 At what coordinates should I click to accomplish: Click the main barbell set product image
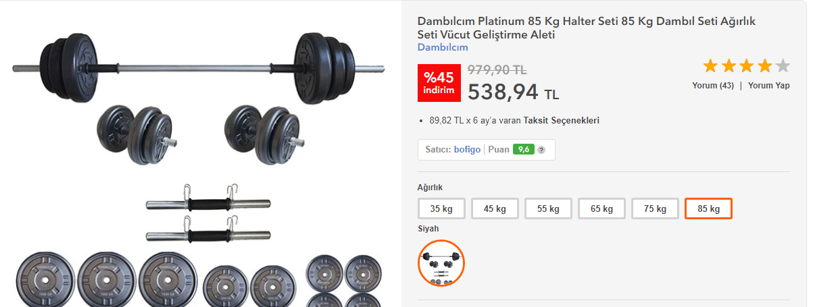200,155
